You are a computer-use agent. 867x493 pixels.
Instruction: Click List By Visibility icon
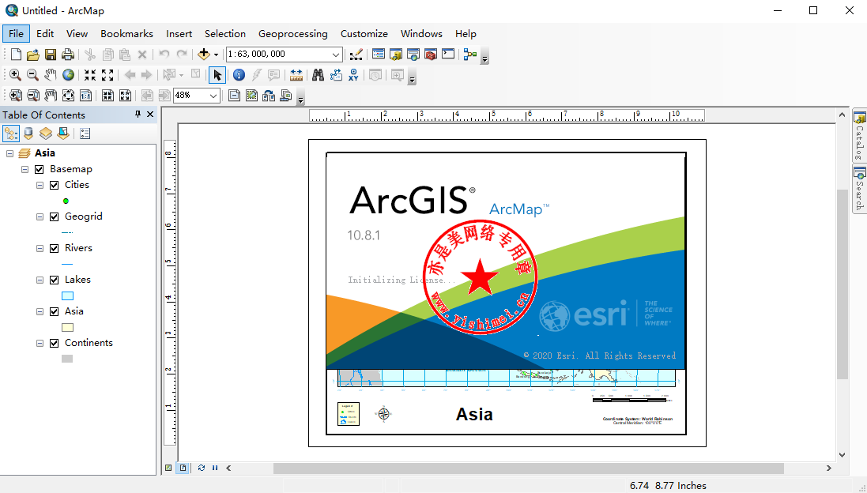coord(46,134)
